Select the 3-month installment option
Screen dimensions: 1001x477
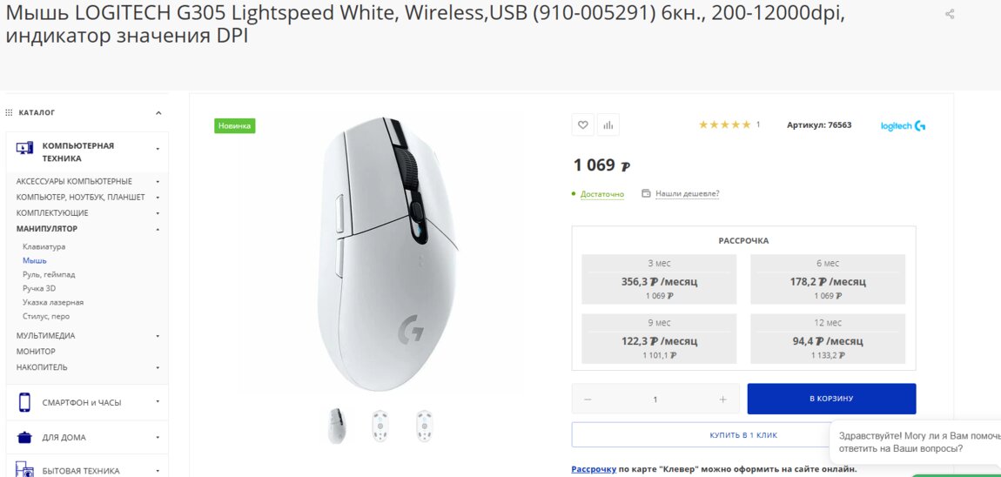click(659, 279)
